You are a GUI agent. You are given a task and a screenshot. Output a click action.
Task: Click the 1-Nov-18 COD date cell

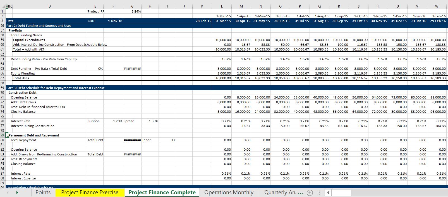[115, 21]
